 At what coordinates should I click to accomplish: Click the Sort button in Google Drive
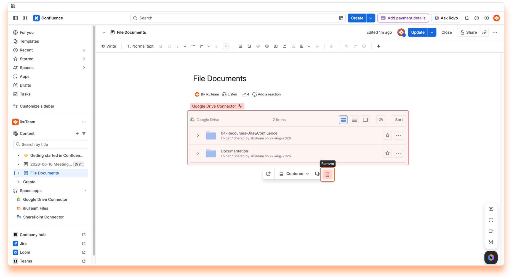[399, 120]
